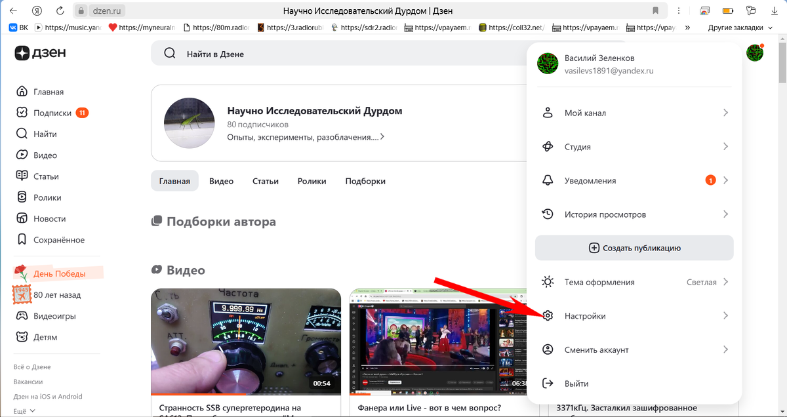This screenshot has height=417, width=787.
Task: Open Подписки in the sidebar
Action: [x=52, y=113]
